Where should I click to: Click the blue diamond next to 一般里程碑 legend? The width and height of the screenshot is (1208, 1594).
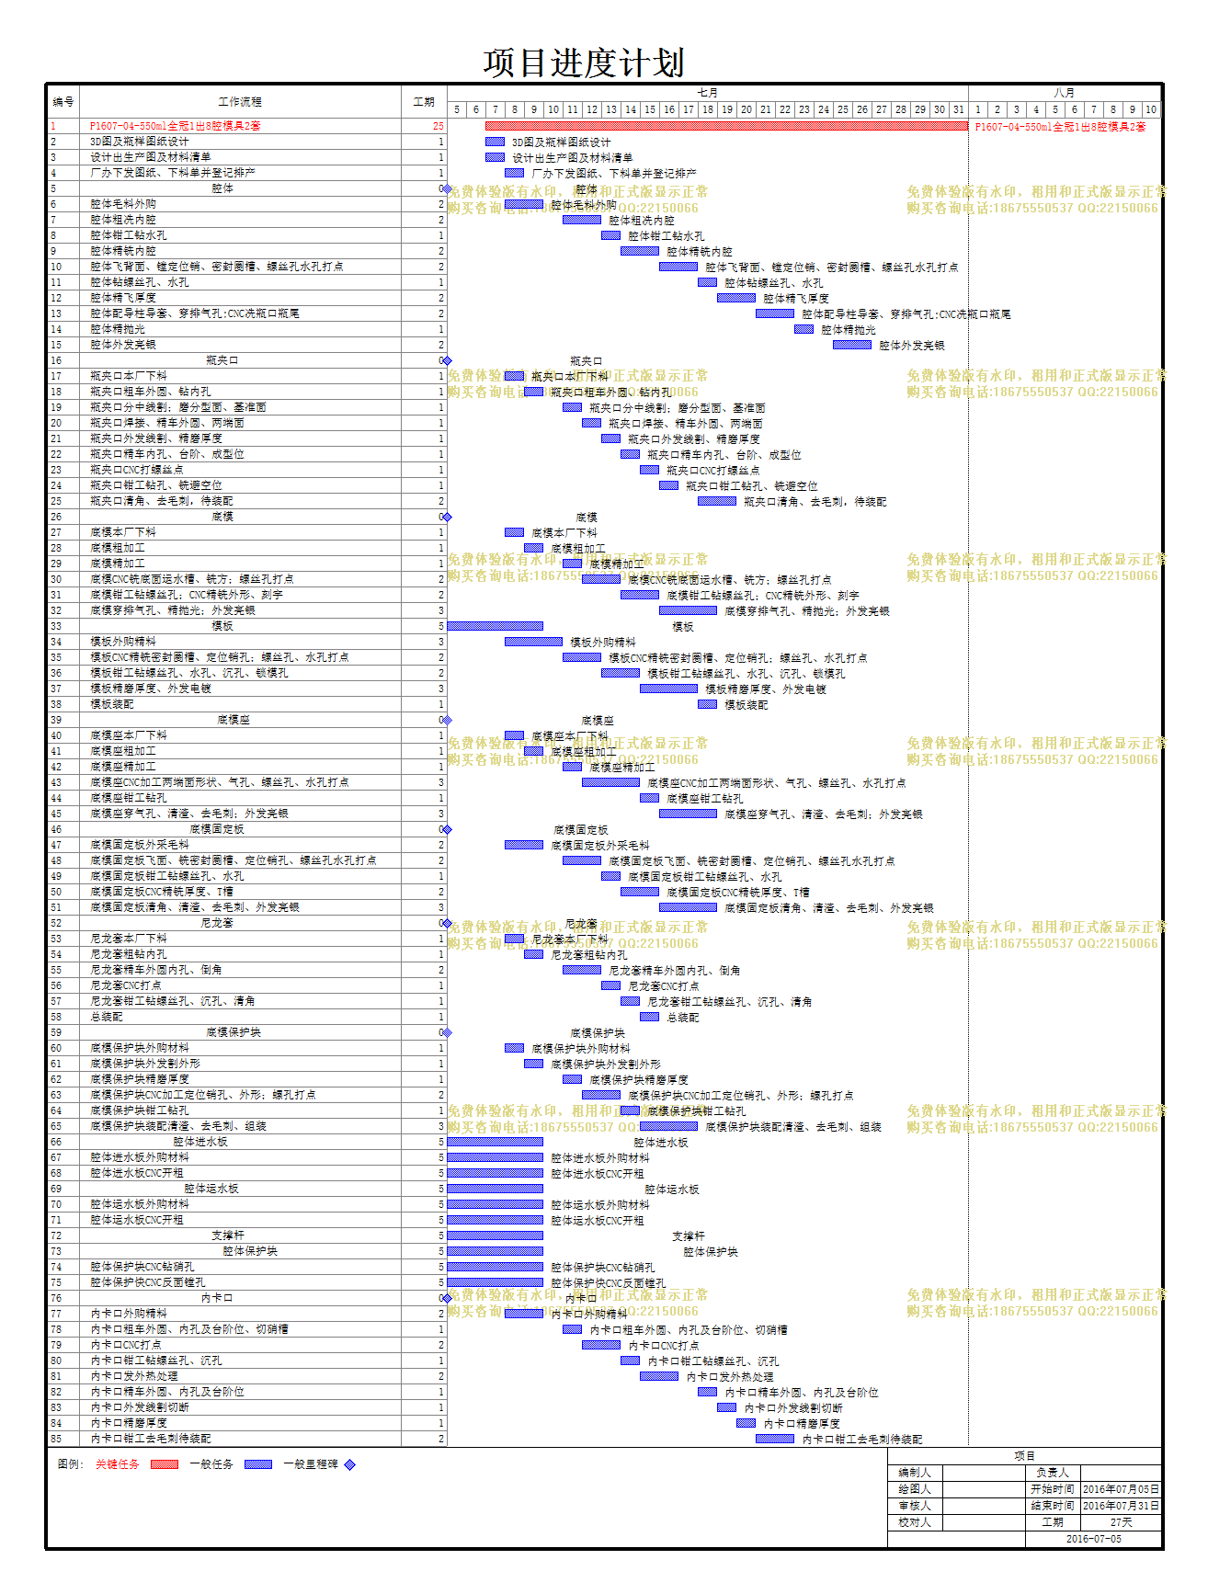[349, 1464]
